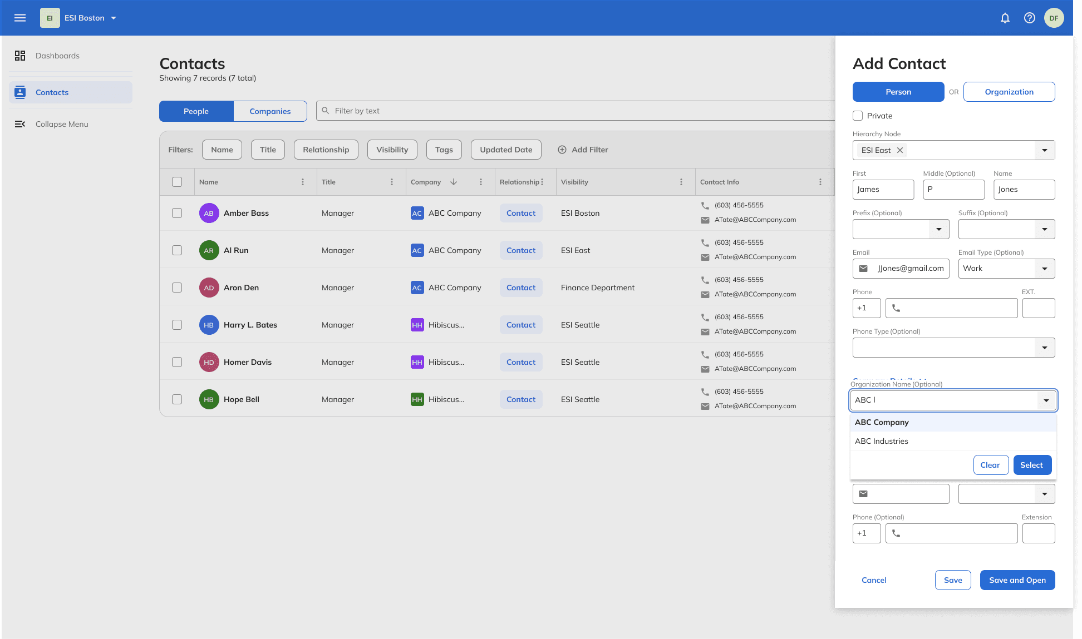Open the help question mark icon
The height and width of the screenshot is (639, 1082).
pyautogui.click(x=1029, y=18)
